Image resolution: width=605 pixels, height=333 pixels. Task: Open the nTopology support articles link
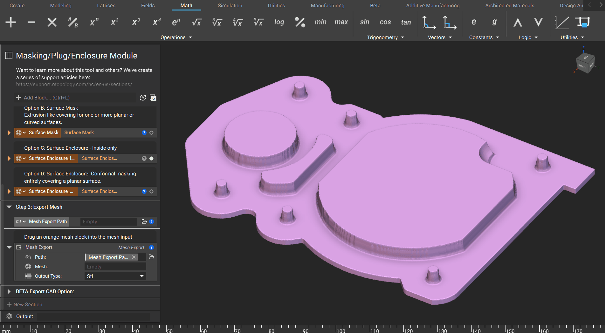[74, 85]
